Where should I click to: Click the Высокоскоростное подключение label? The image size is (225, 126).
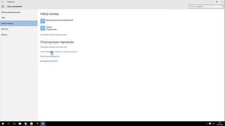[x=59, y=20]
